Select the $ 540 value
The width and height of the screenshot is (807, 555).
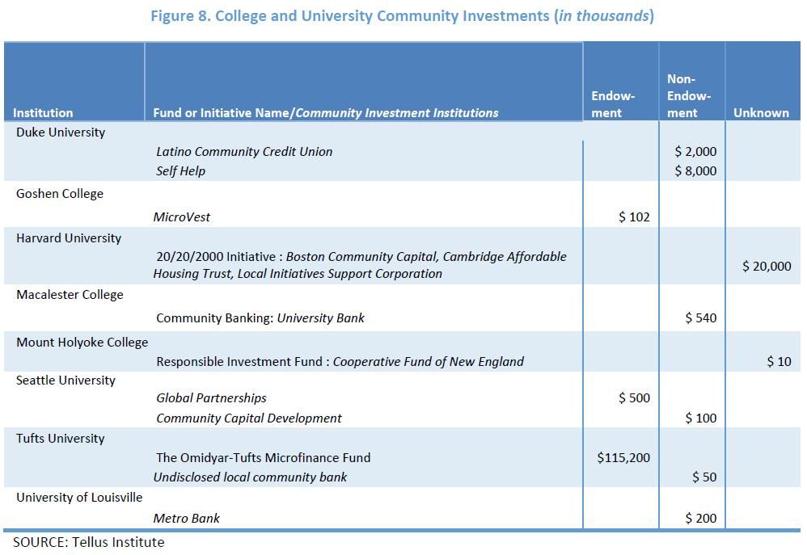(701, 317)
